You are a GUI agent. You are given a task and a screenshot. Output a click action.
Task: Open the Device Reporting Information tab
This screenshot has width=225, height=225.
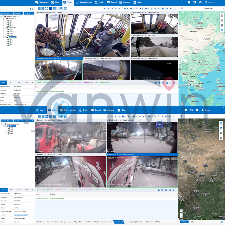point(134,222)
